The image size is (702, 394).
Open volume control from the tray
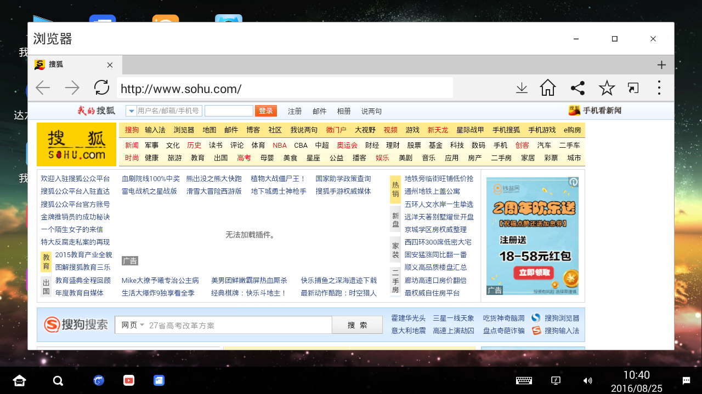(587, 380)
